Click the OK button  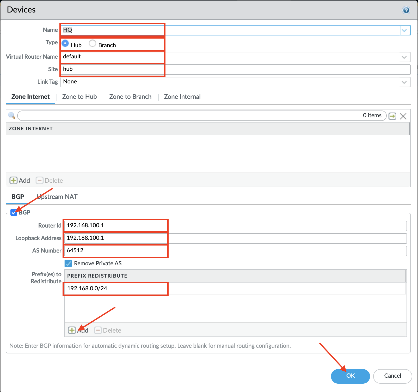click(350, 376)
